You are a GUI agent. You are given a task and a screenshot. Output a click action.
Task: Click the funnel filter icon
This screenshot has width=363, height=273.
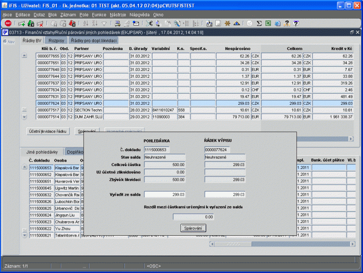104,23
